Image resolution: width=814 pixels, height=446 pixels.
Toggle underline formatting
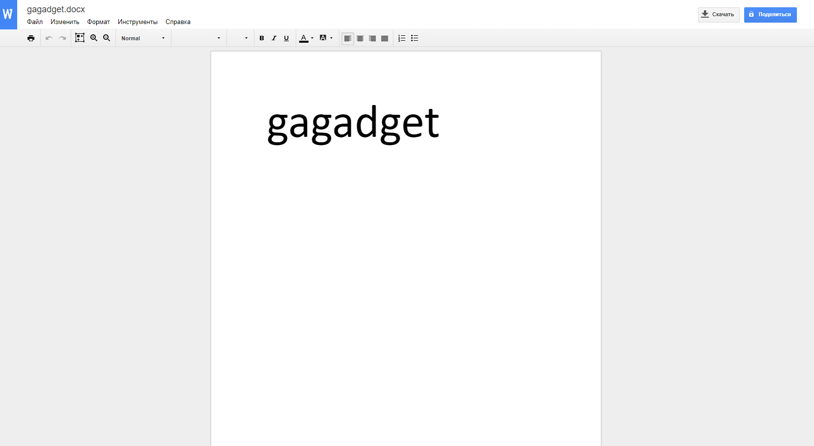tap(286, 38)
